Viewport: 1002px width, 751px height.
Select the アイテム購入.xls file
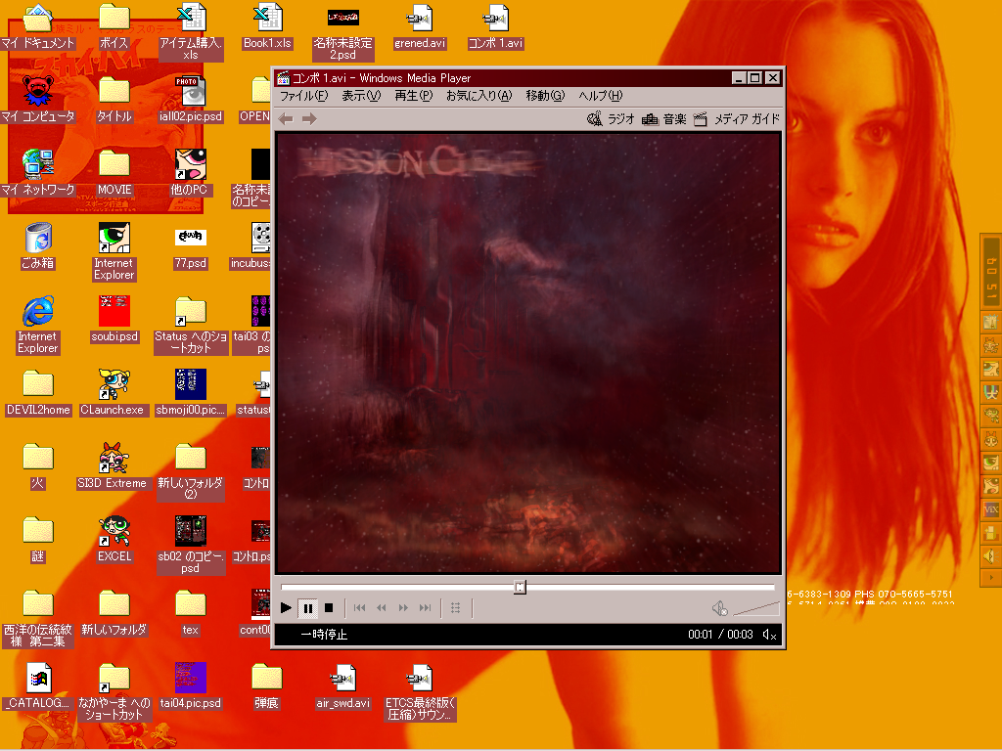(191, 33)
